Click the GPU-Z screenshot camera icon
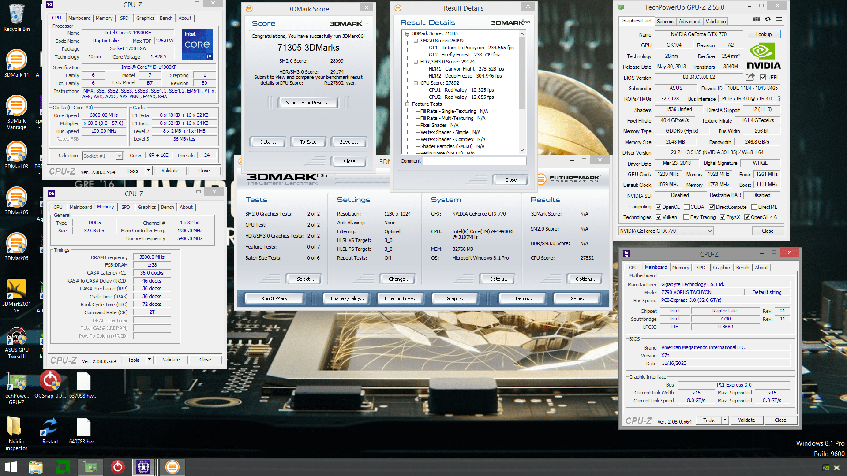The image size is (847, 476). coord(756,19)
